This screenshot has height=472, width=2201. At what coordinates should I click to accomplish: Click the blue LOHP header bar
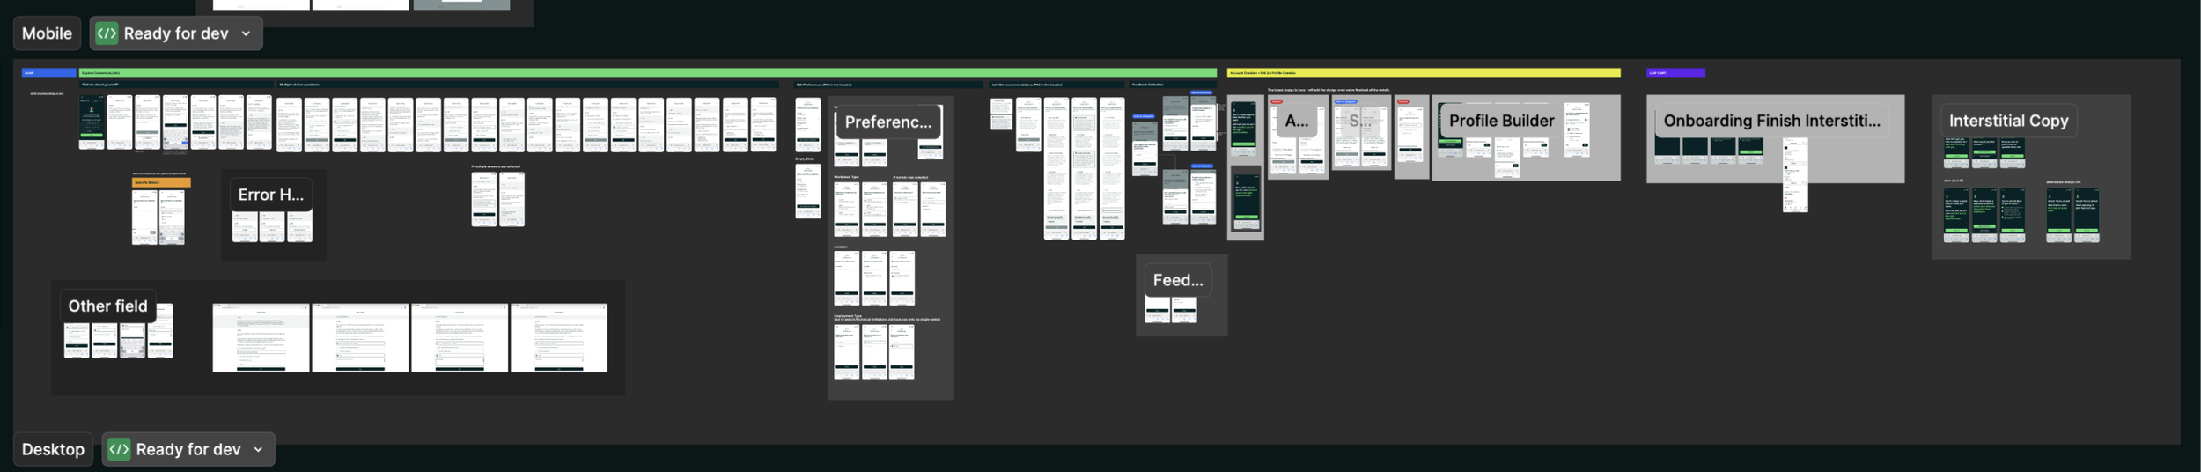tap(48, 73)
